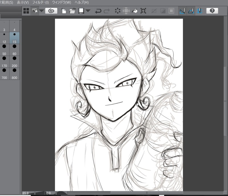Open a file with folder icon
The image size is (228, 196).
[72, 11]
